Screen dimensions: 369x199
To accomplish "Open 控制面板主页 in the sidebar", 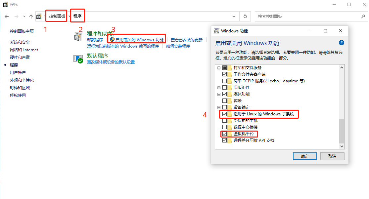I will pos(22,31).
